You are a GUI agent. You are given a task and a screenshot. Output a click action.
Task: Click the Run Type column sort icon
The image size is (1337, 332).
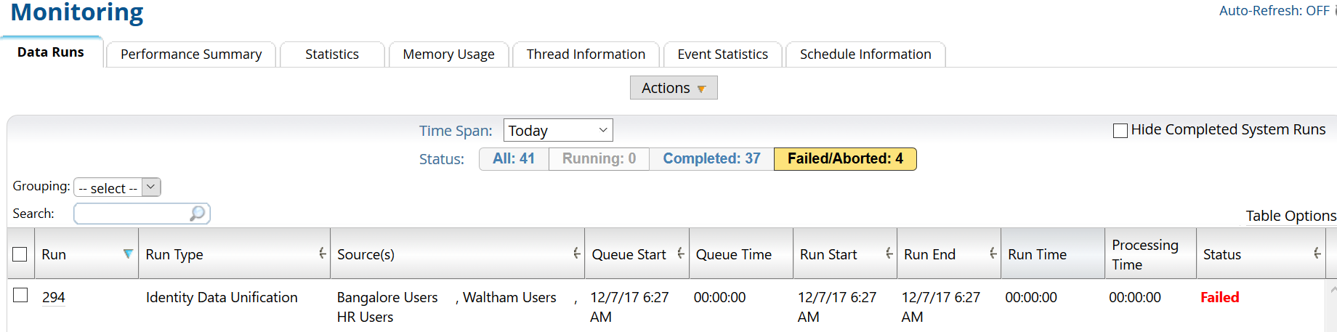coord(322,253)
